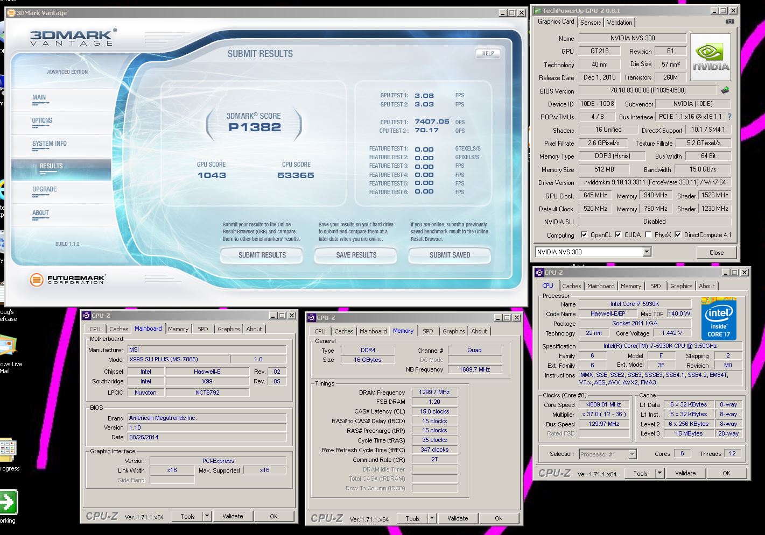Screen dimensions: 765x535
Task: Click OK in Mainboard CPU-Z window
Action: [273, 516]
